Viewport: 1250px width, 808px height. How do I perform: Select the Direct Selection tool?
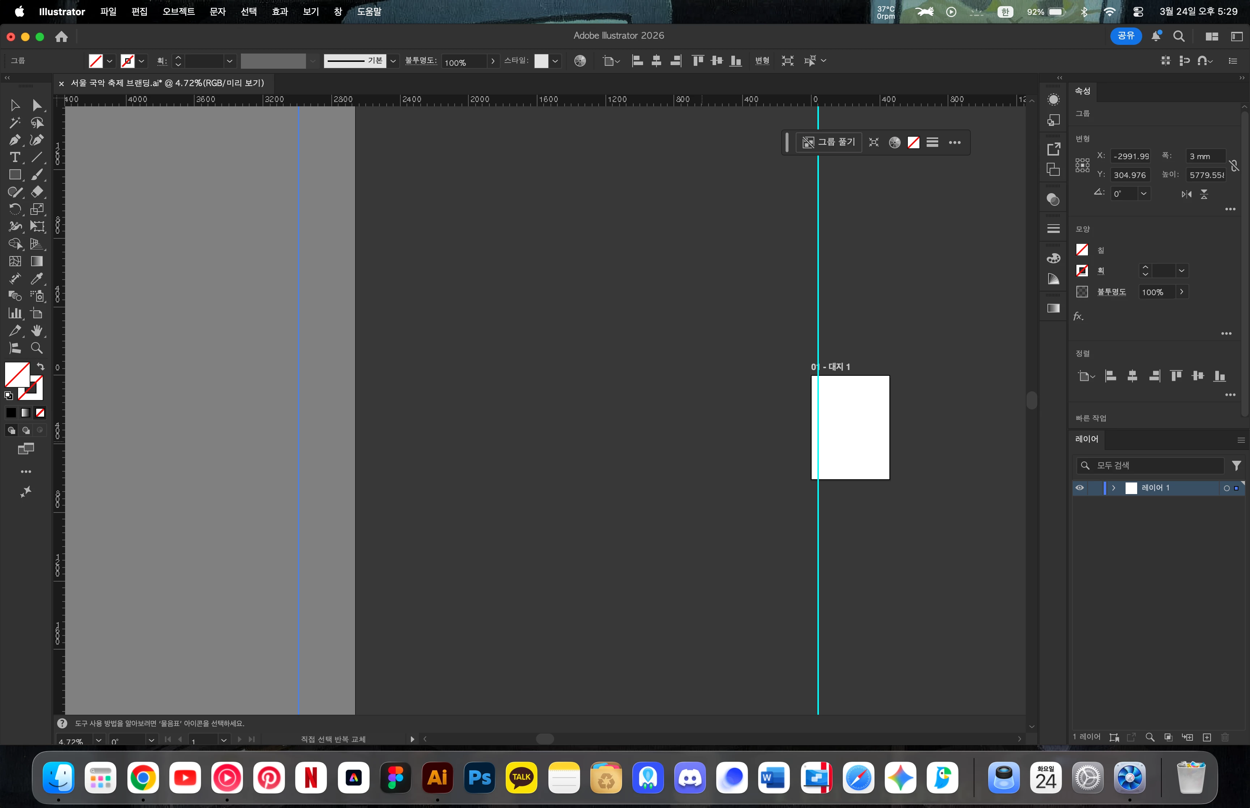tap(37, 106)
